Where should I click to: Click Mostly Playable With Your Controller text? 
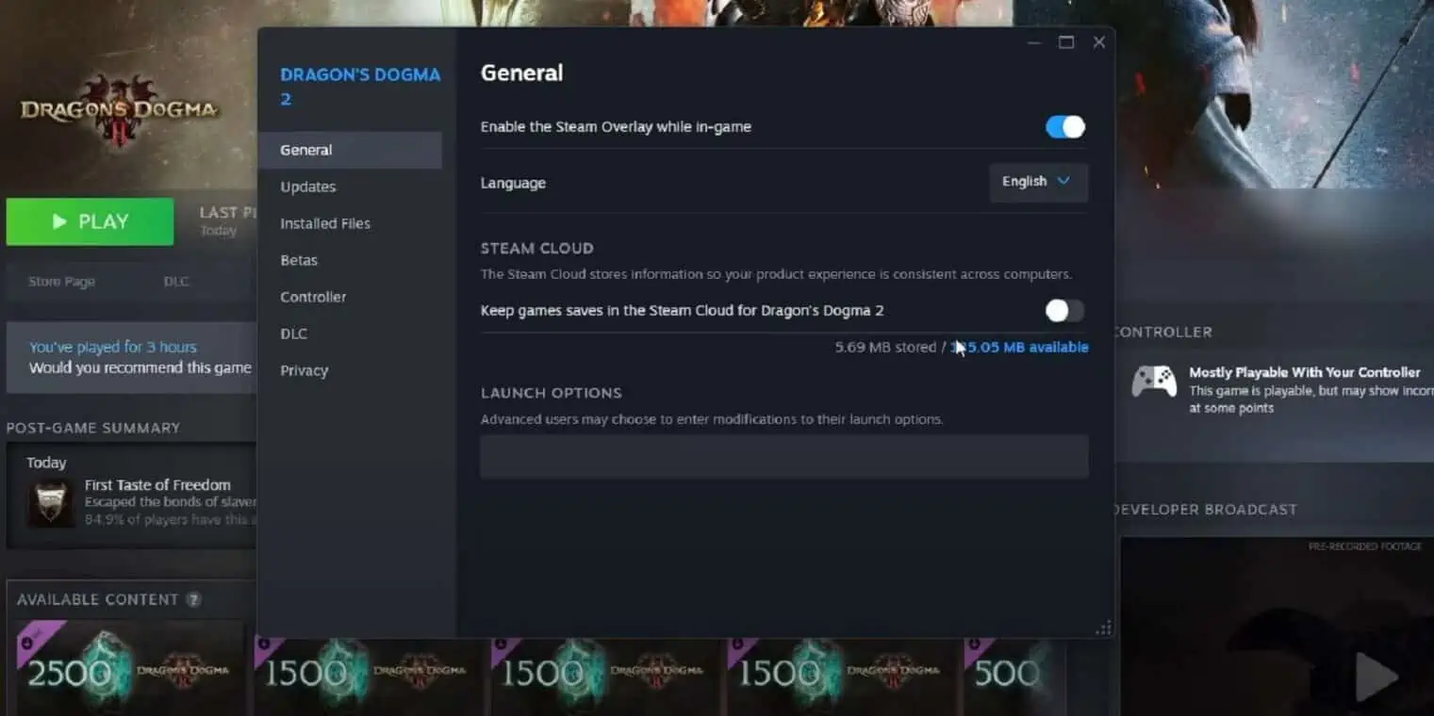(x=1305, y=372)
